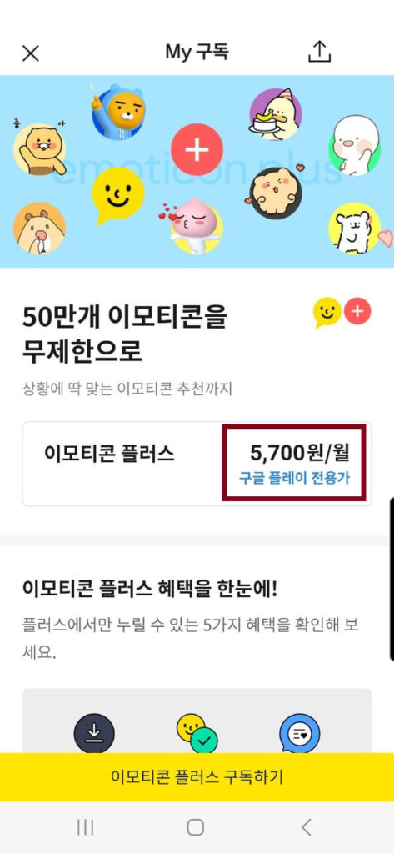This screenshot has width=394, height=854.
Task: Tap the share icon in the header
Action: (x=319, y=52)
